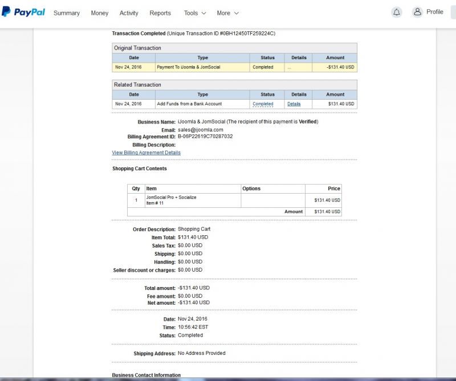Open the Activity tab
This screenshot has height=381, width=456.
tap(129, 13)
